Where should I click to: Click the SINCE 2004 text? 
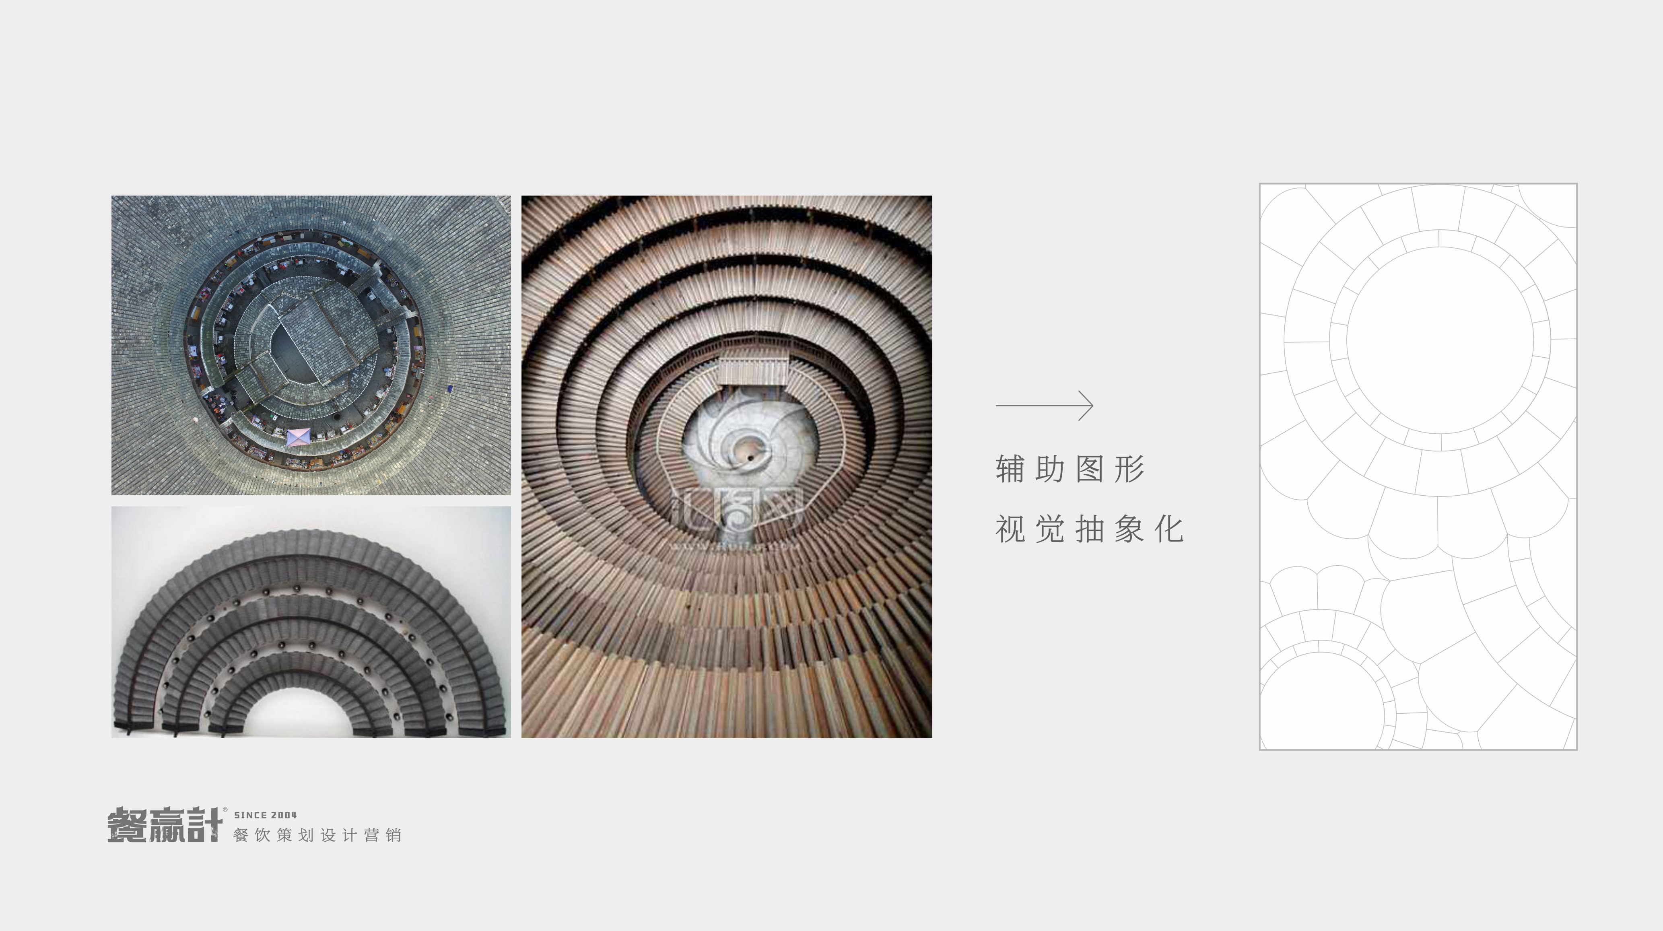[x=265, y=815]
